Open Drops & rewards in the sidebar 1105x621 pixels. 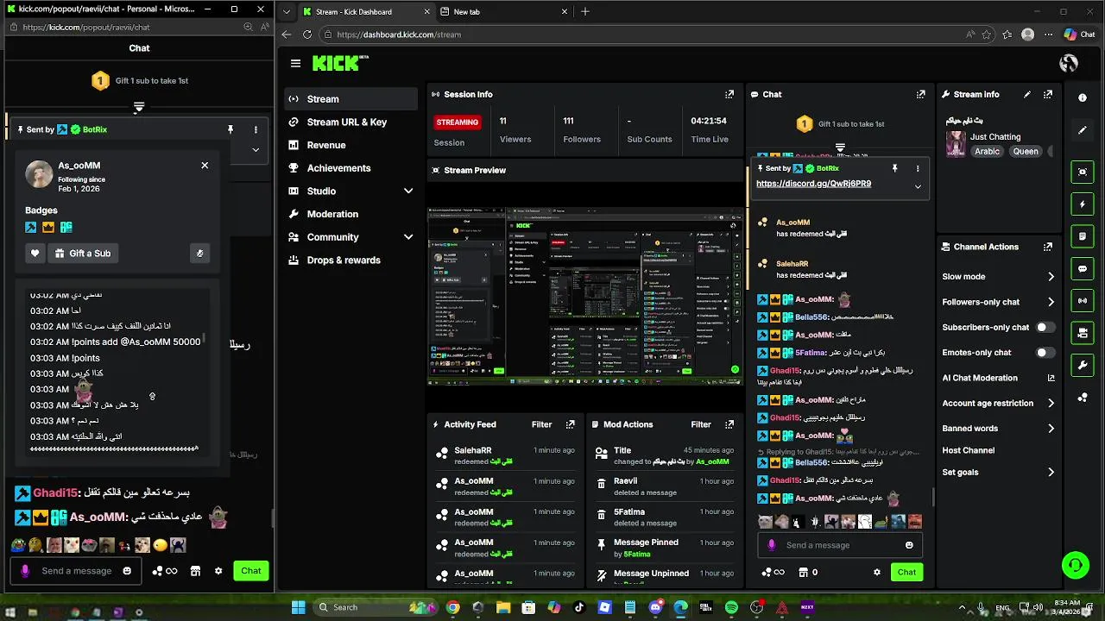(x=351, y=260)
